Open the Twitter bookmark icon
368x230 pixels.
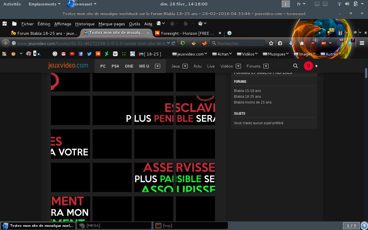point(89,54)
